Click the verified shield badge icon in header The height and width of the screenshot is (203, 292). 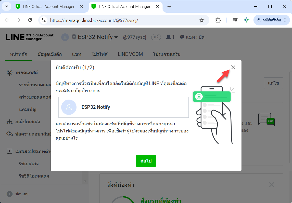74,37
